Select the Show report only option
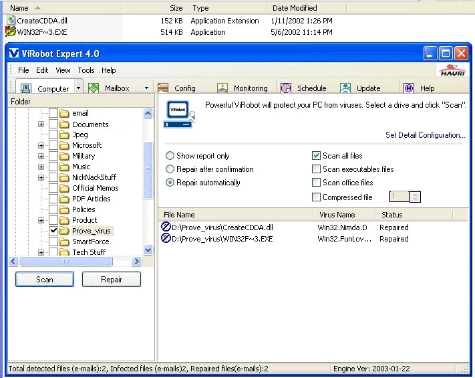475x378 pixels. point(170,156)
